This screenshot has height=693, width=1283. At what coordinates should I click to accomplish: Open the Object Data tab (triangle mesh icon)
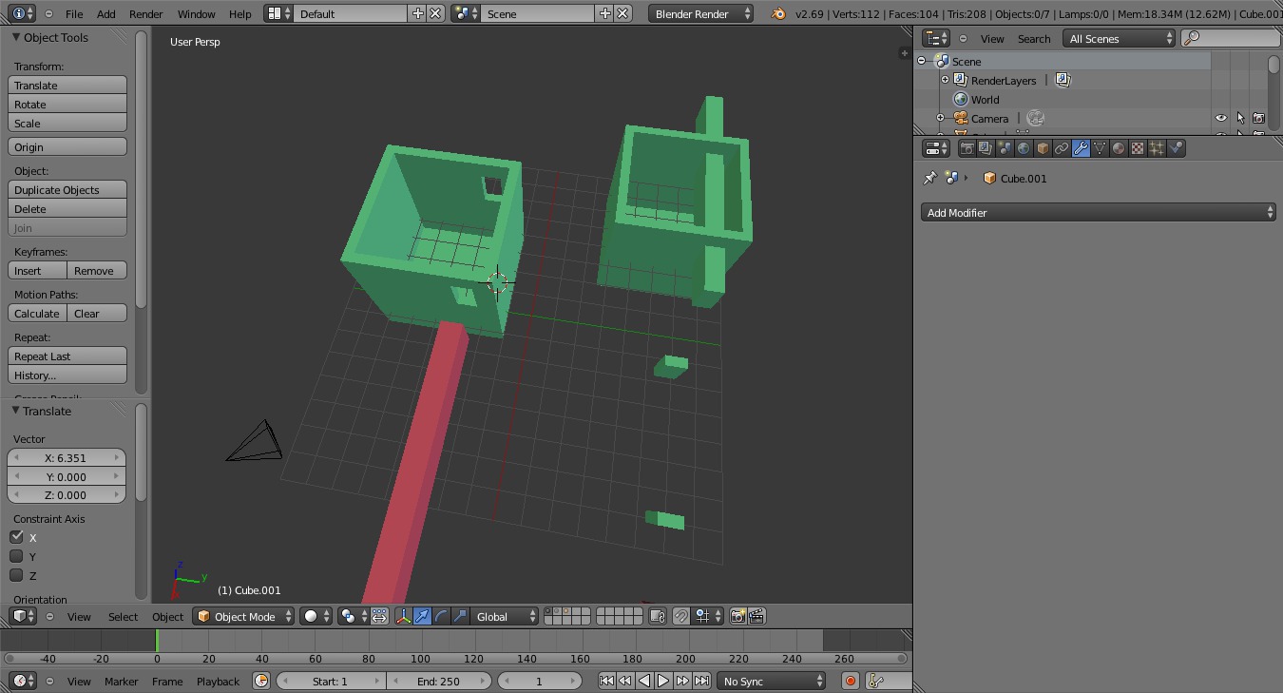pyautogui.click(x=1100, y=148)
